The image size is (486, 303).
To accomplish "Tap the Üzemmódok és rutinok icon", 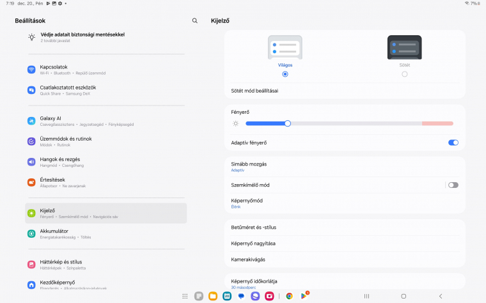I will pyautogui.click(x=31, y=141).
